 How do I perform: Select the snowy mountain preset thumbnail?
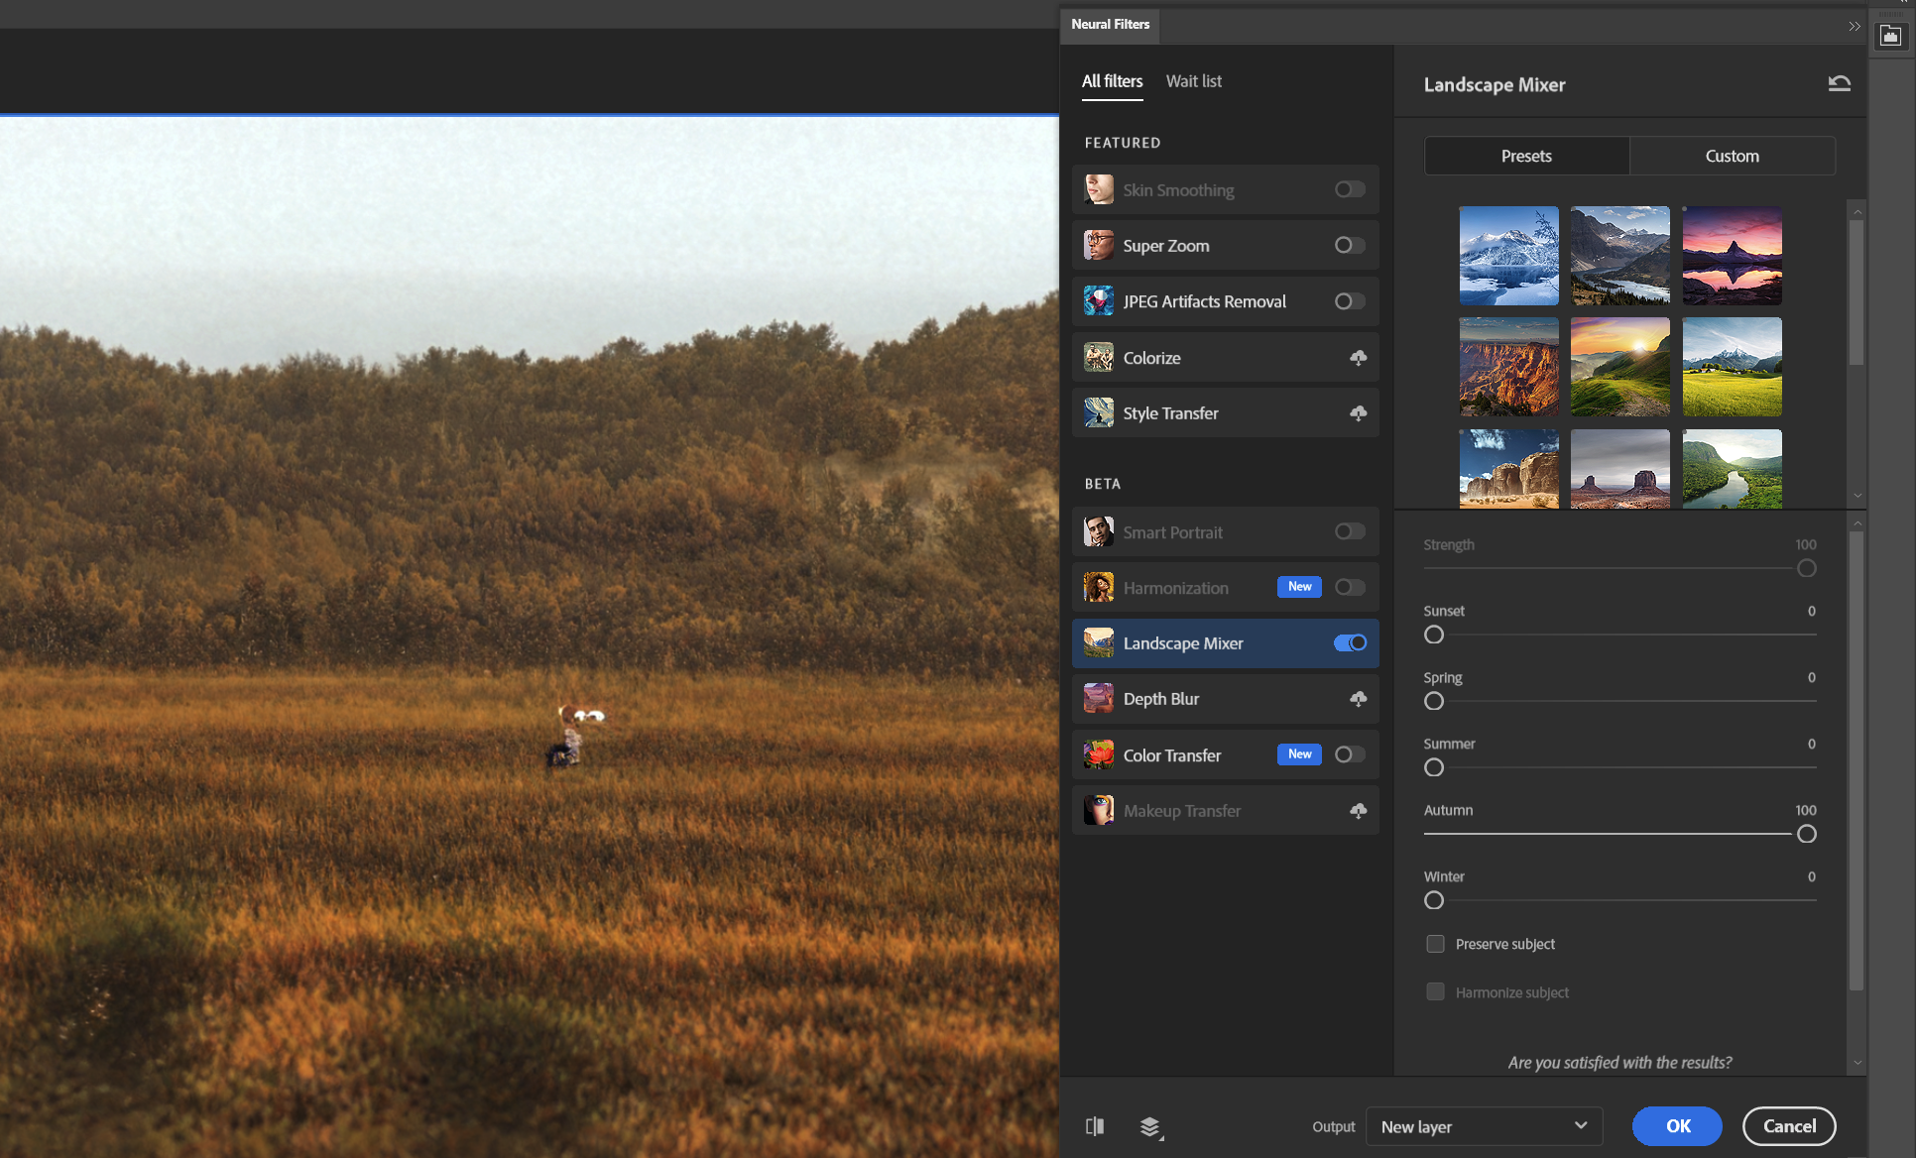point(1508,255)
